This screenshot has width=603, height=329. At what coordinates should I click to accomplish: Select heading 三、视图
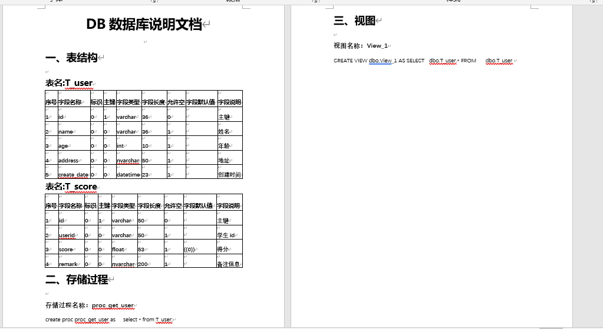(x=355, y=21)
